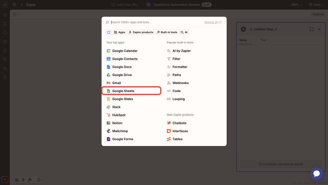Open the Formatter built-in tool

[180, 67]
